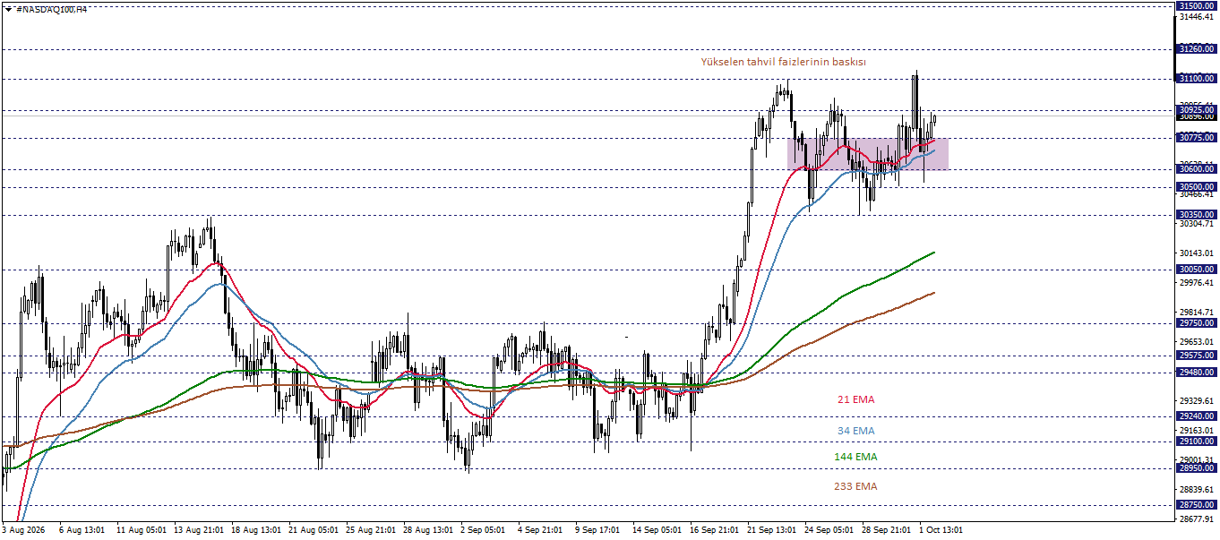Click the 21 Sep 13:01 time axis label
The image size is (1220, 540).
tap(772, 530)
